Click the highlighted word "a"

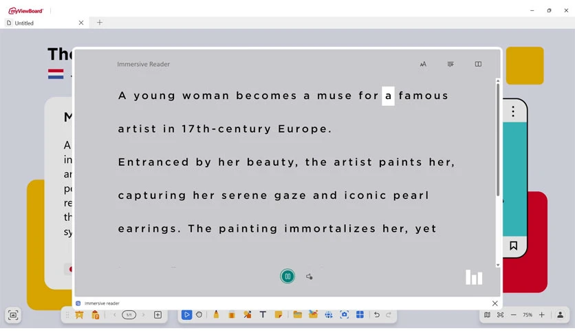tap(388, 96)
